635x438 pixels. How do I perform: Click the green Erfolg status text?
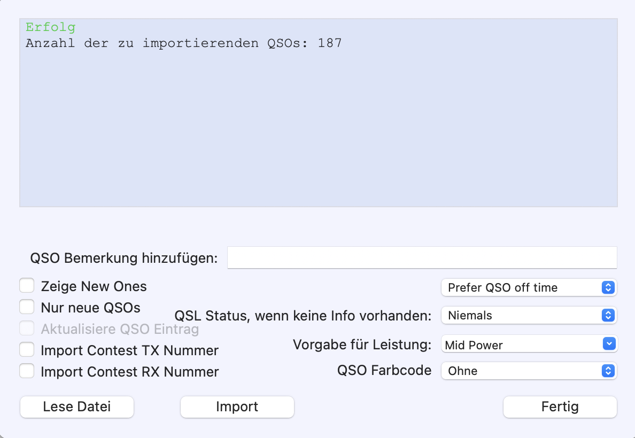pos(51,27)
